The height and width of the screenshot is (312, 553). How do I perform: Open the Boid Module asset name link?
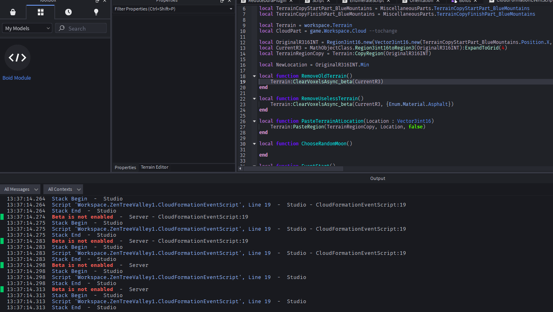[17, 78]
